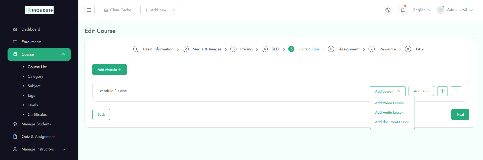Viewport: 483px width, 160px height.
Task: Open Category submenu item
Action: [35, 76]
